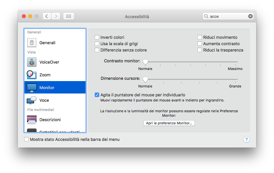Select the Zoom magnifier icon

click(x=31, y=75)
